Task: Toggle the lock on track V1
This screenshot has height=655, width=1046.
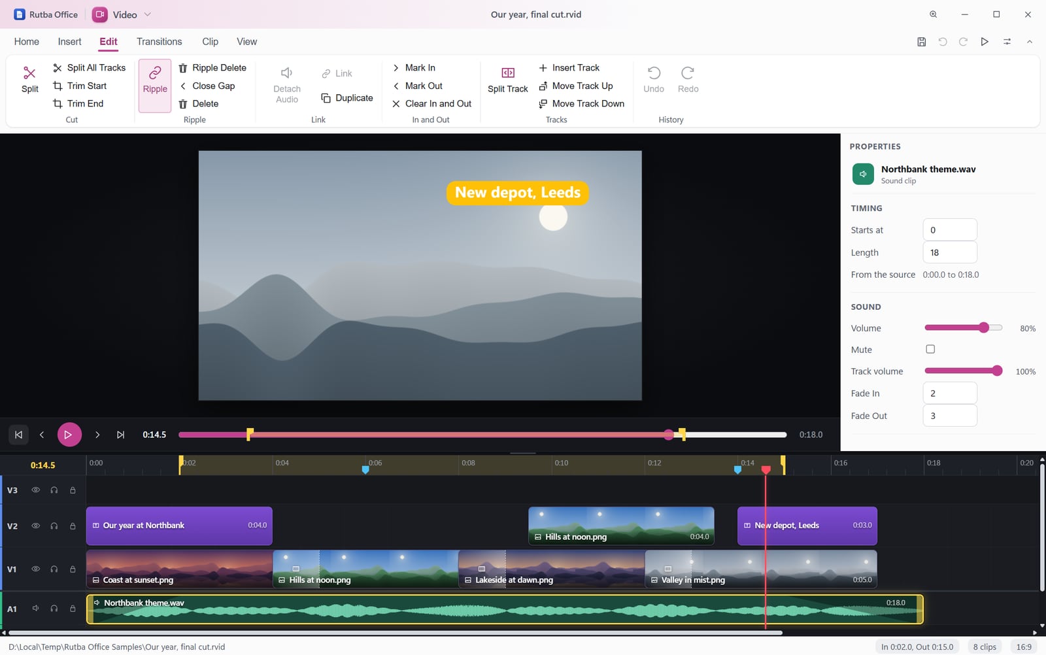Action: (73, 569)
